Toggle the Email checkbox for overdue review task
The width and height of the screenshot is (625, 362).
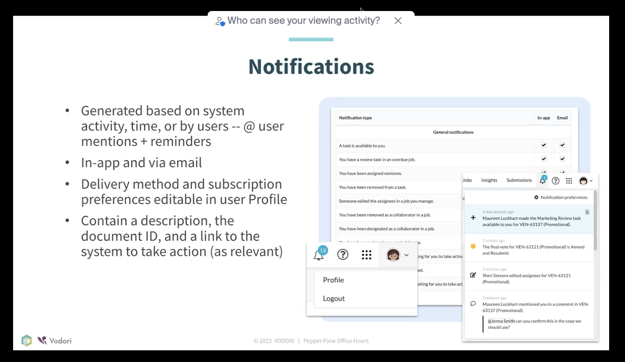pyautogui.click(x=562, y=159)
